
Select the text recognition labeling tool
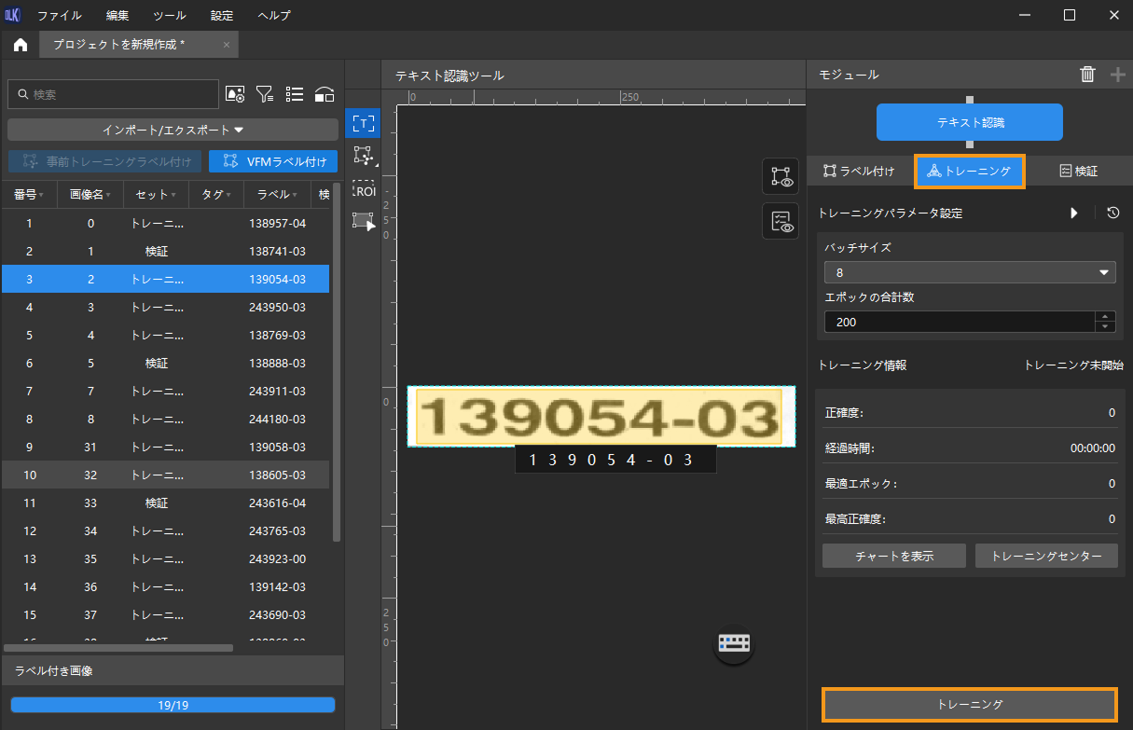click(x=363, y=123)
